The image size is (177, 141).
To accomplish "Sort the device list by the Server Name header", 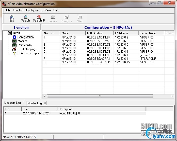I will click(152, 33).
